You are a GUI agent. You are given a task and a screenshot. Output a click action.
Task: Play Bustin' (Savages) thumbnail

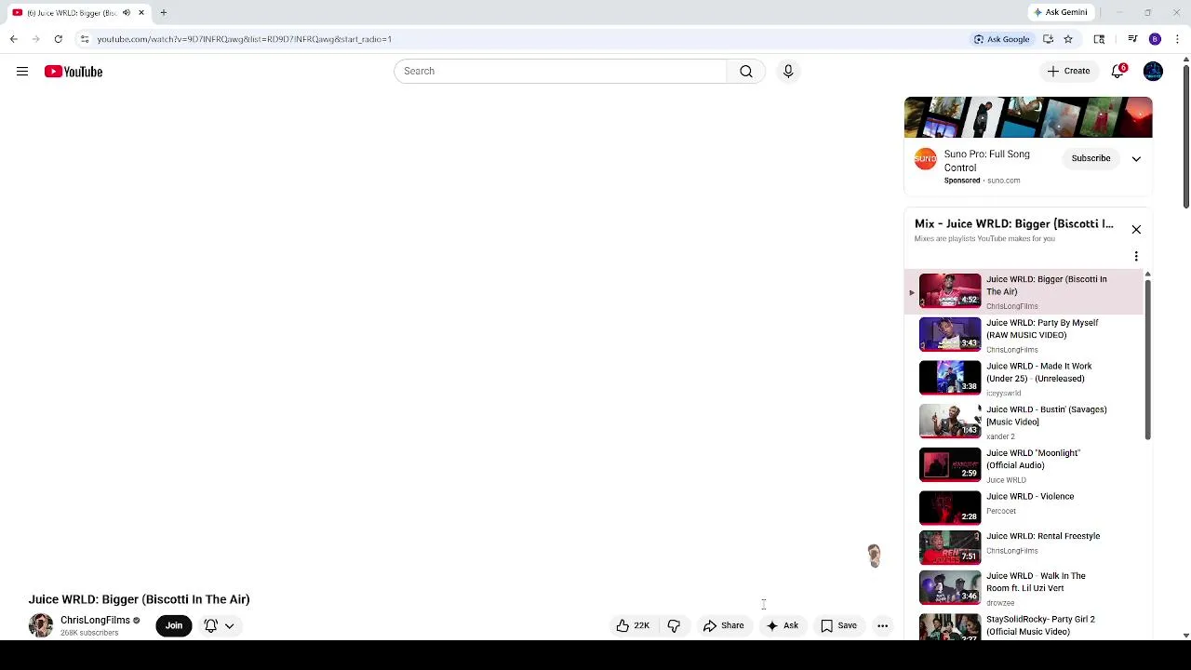point(950,421)
